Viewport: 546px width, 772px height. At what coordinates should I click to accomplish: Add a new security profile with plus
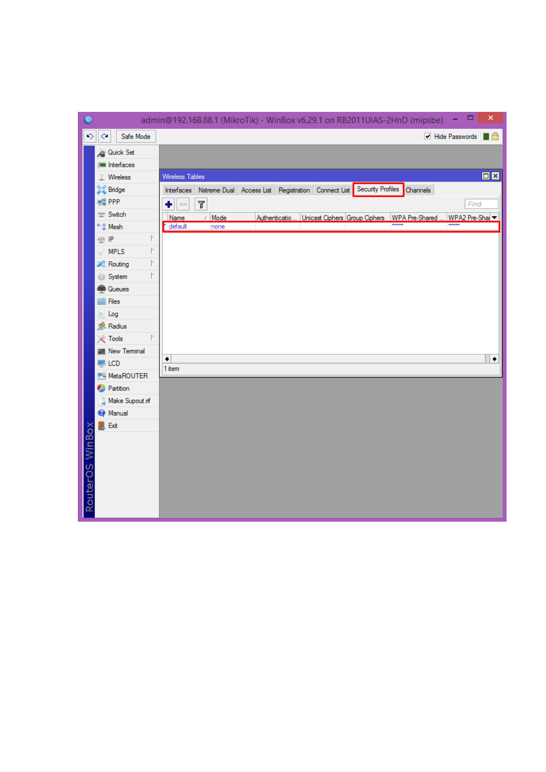pyautogui.click(x=169, y=204)
